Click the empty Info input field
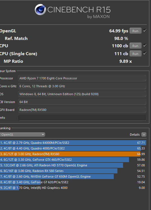 (82, 118)
